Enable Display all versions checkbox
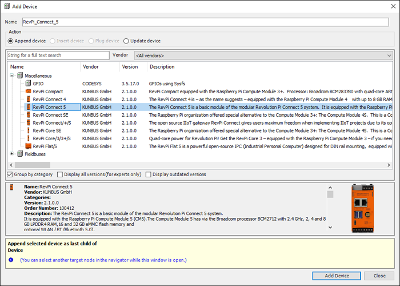The width and height of the screenshot is (400, 286). [x=59, y=174]
